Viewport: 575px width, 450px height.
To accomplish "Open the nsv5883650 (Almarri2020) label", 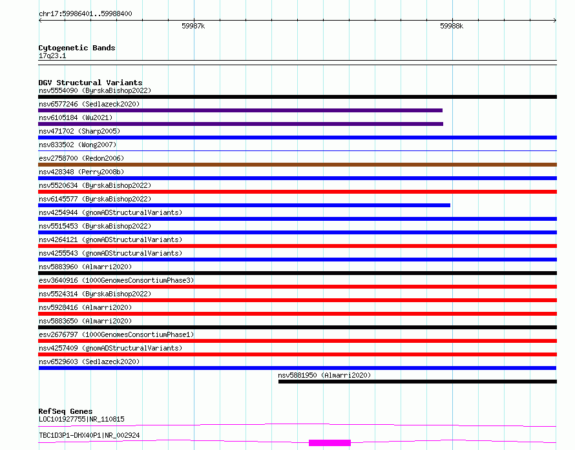I will point(85,321).
